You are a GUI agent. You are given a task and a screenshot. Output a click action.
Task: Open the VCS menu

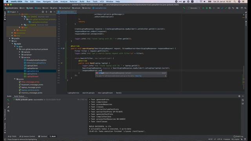click(x=102, y=2)
